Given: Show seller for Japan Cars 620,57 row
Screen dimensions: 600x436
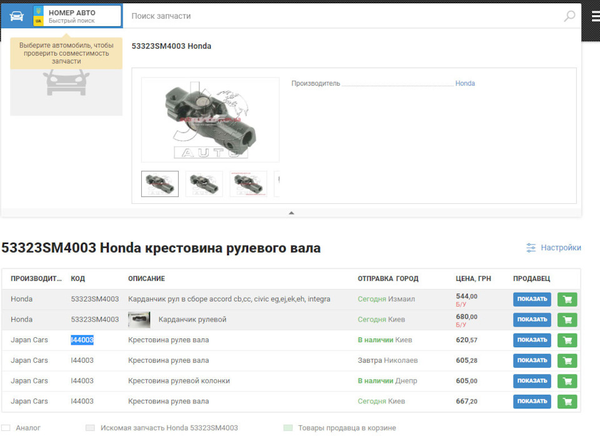Looking at the screenshot, I should [532, 340].
